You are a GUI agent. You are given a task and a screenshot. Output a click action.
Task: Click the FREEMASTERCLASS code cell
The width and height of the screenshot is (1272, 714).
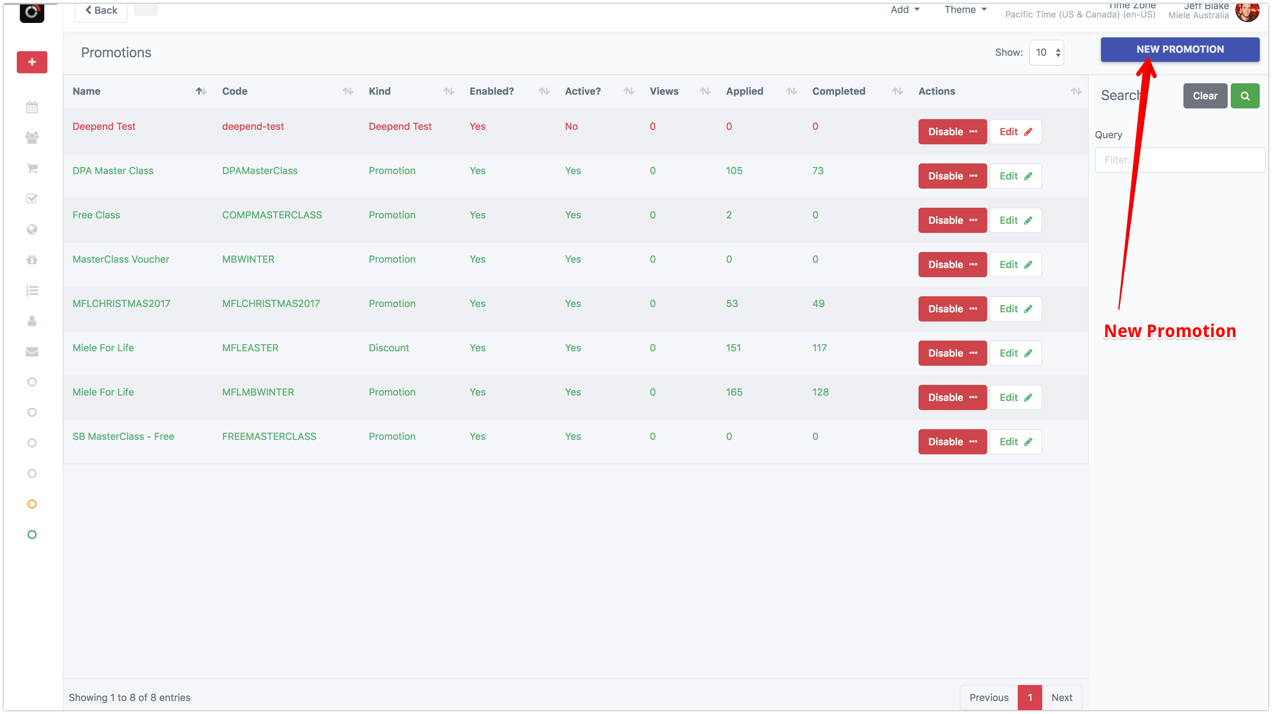tap(269, 436)
